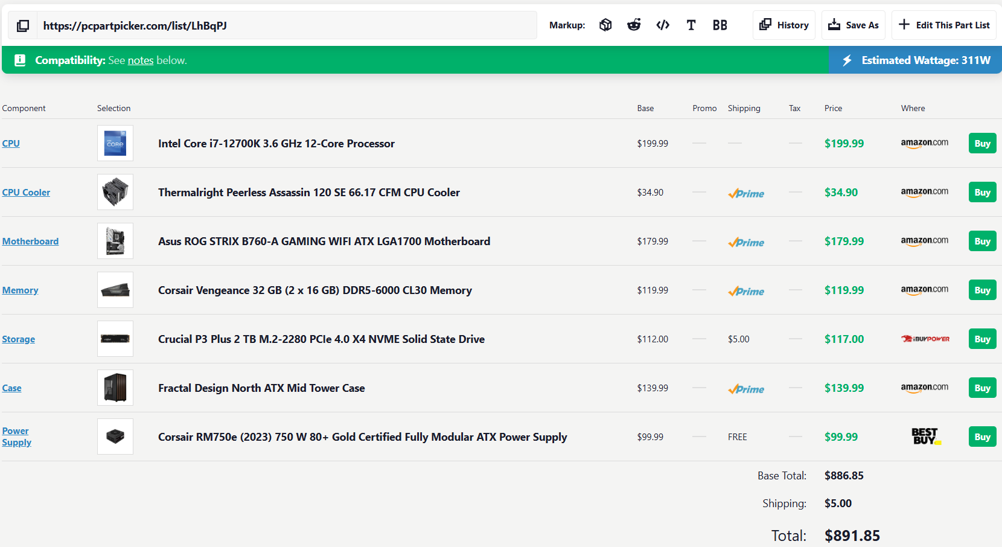Click the iBuyPower retailer logo

tap(925, 339)
